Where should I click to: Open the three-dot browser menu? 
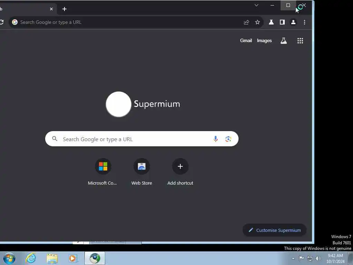pyautogui.click(x=304, y=22)
